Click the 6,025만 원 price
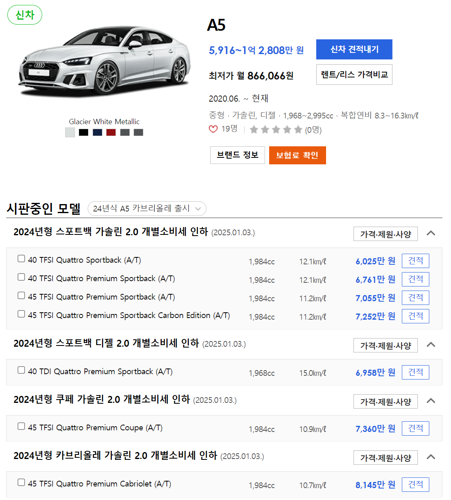The image size is (451, 500). pyautogui.click(x=375, y=261)
